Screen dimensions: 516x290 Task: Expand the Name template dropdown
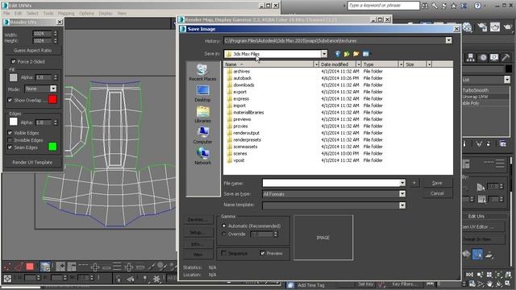click(x=402, y=205)
